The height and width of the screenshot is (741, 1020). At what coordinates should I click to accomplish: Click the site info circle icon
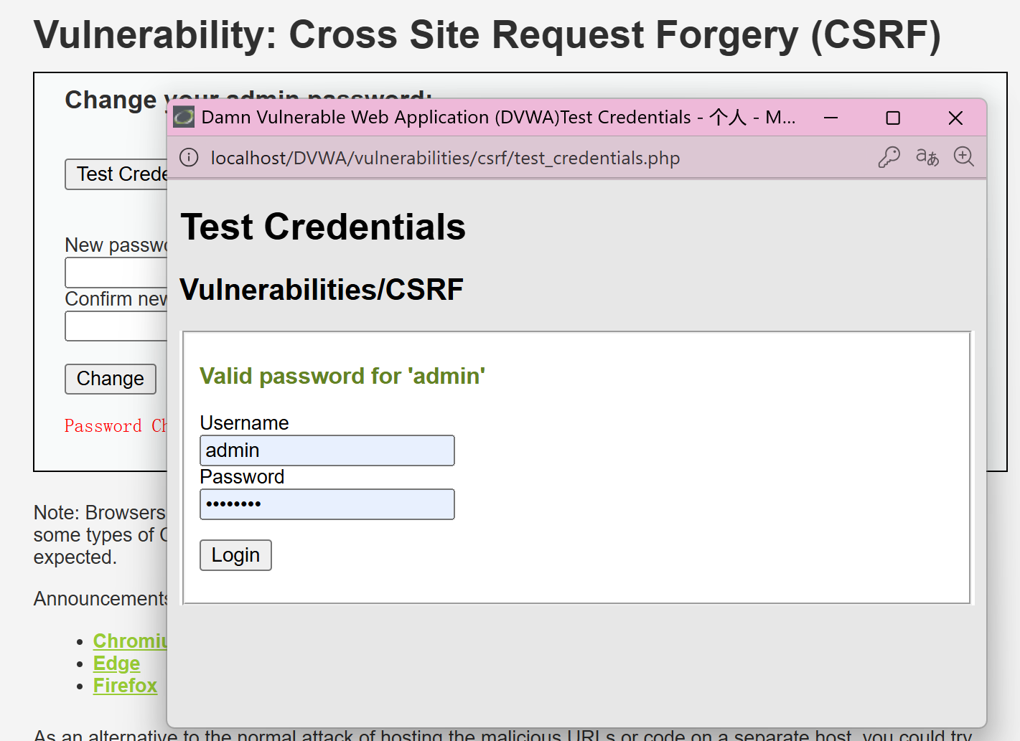[189, 158]
